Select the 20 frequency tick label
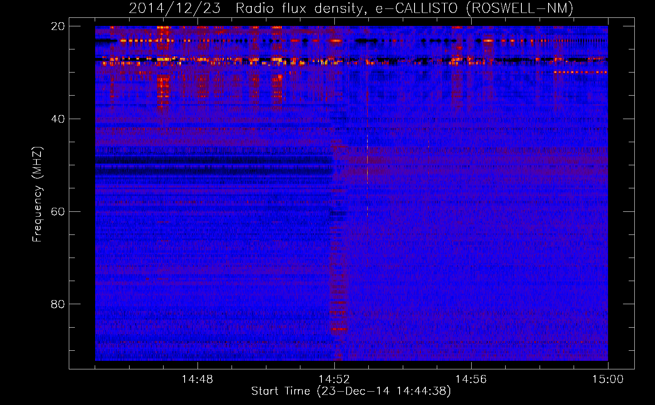Screen dimensions: 655x405 pos(58,26)
